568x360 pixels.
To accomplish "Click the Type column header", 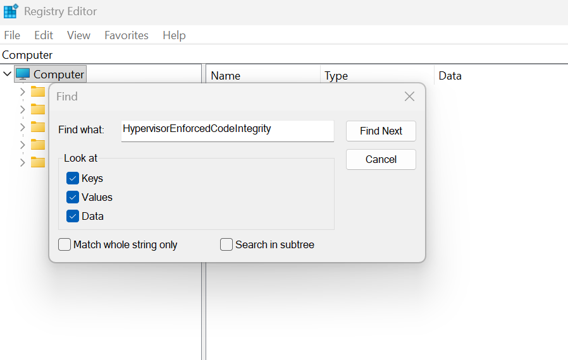I will point(336,76).
